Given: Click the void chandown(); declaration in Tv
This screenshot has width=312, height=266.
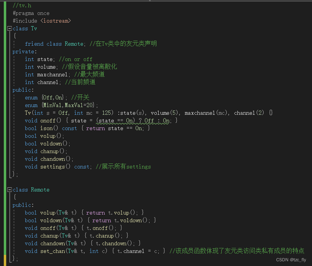Looking at the screenshot, I should point(49,159).
